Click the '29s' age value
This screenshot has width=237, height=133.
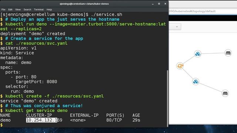pos(136,120)
